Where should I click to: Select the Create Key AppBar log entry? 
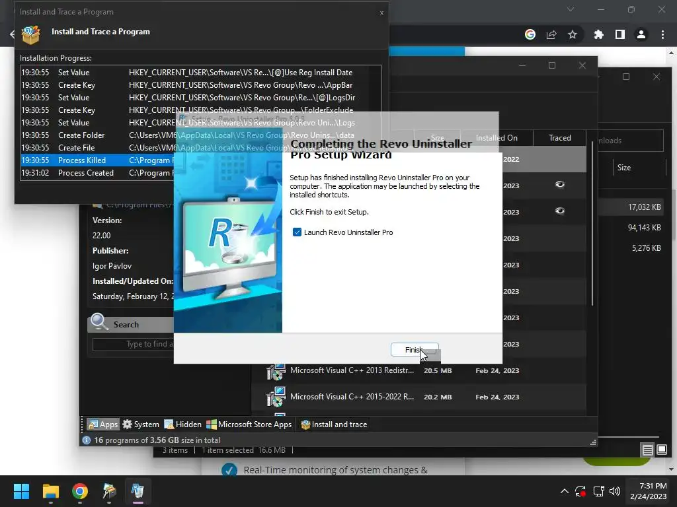[200, 85]
